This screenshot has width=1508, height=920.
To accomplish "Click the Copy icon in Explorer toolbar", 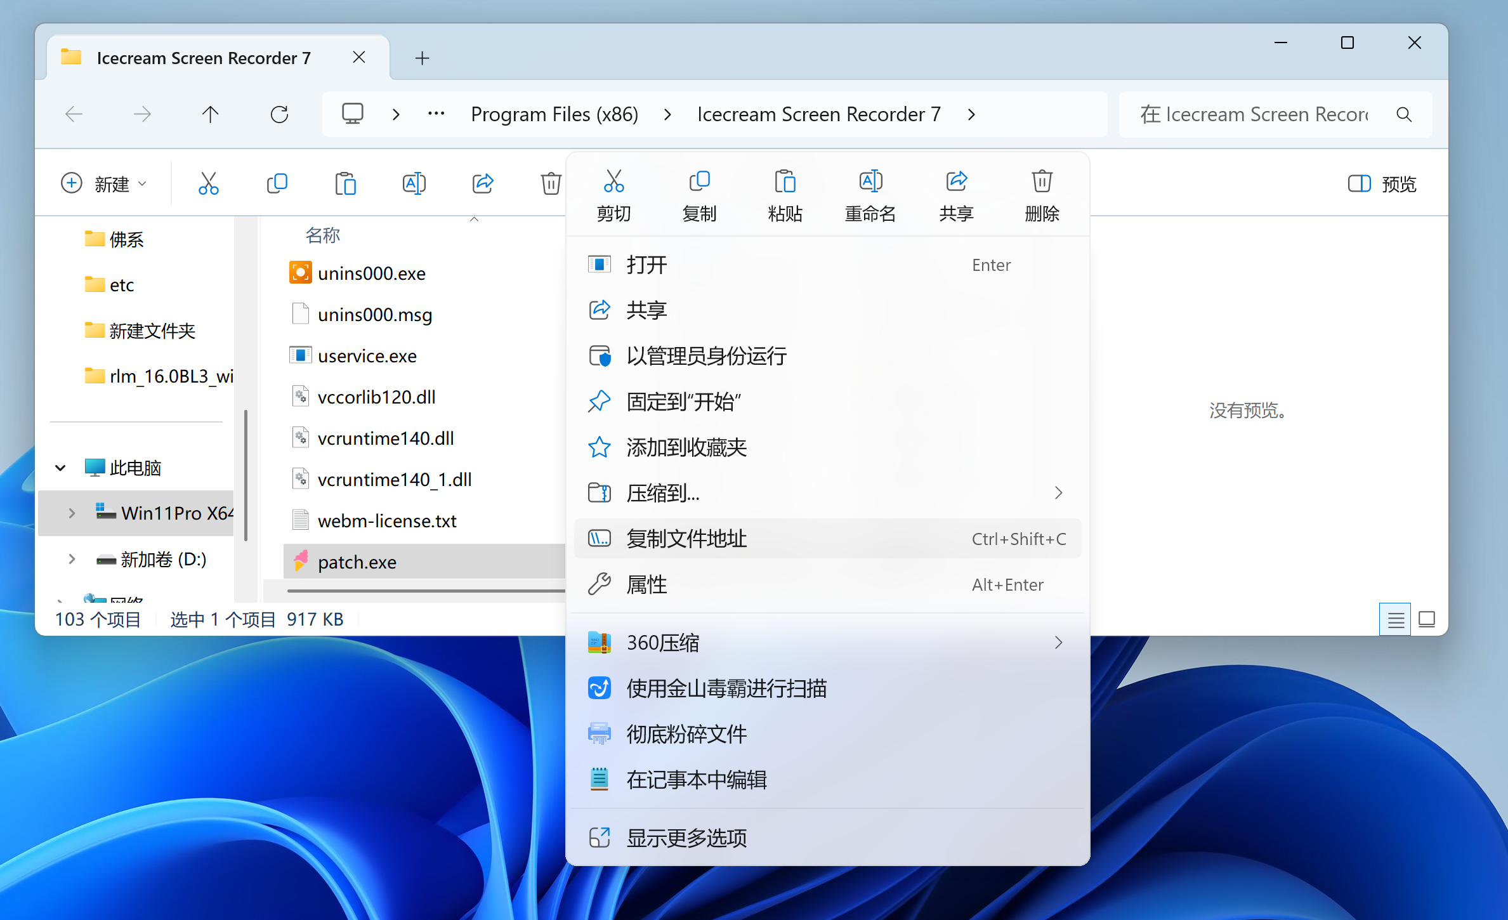I will coord(277,184).
